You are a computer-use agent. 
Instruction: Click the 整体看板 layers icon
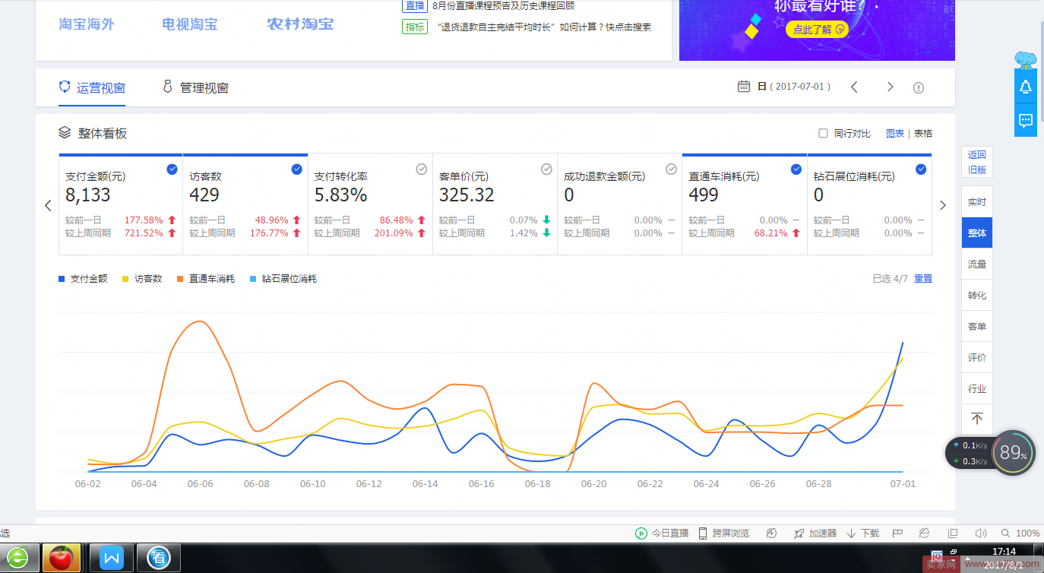pos(65,132)
